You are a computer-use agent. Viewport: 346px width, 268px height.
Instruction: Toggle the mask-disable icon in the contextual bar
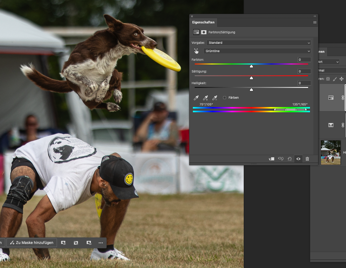(x=76, y=243)
